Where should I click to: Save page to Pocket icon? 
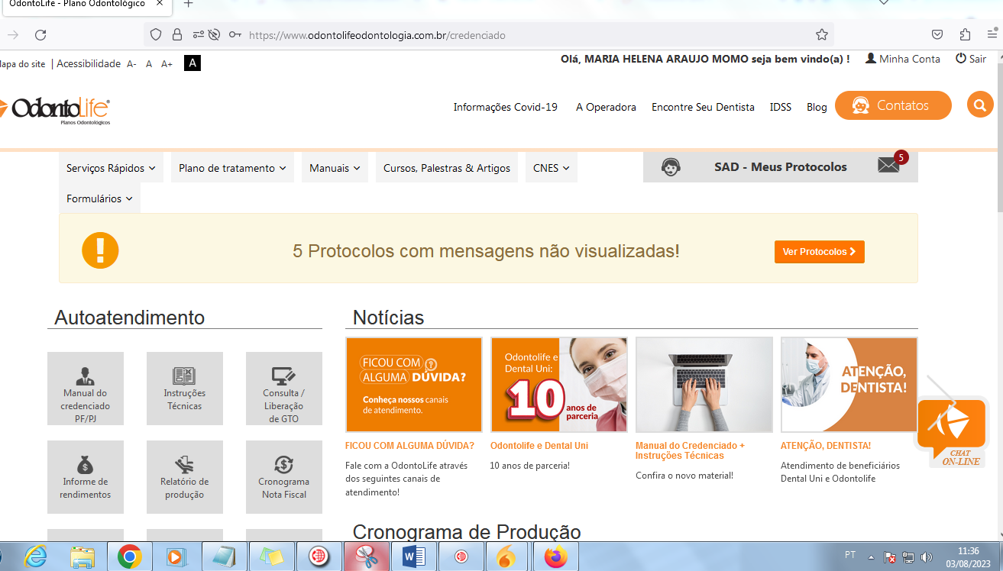(937, 35)
